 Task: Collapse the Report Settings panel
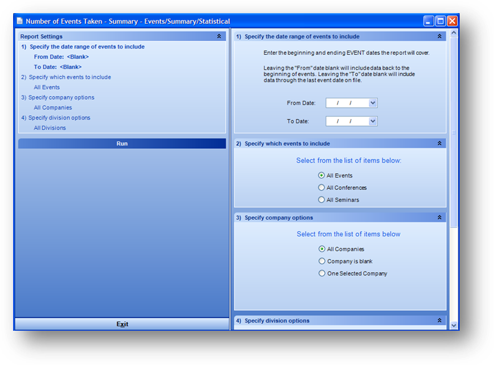click(x=219, y=37)
